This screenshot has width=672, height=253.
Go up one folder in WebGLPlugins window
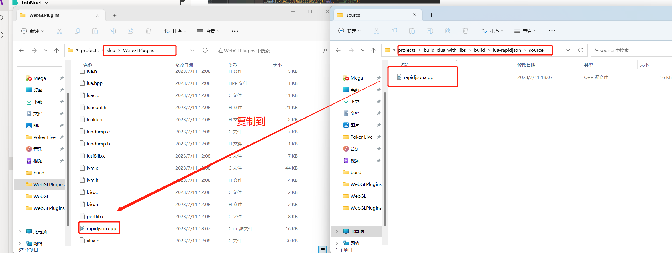pos(56,51)
